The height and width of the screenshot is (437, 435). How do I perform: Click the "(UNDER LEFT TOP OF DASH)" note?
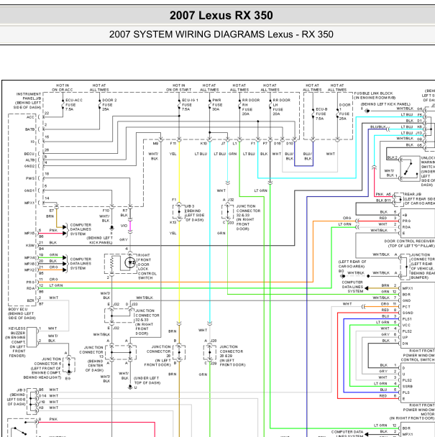147,380
